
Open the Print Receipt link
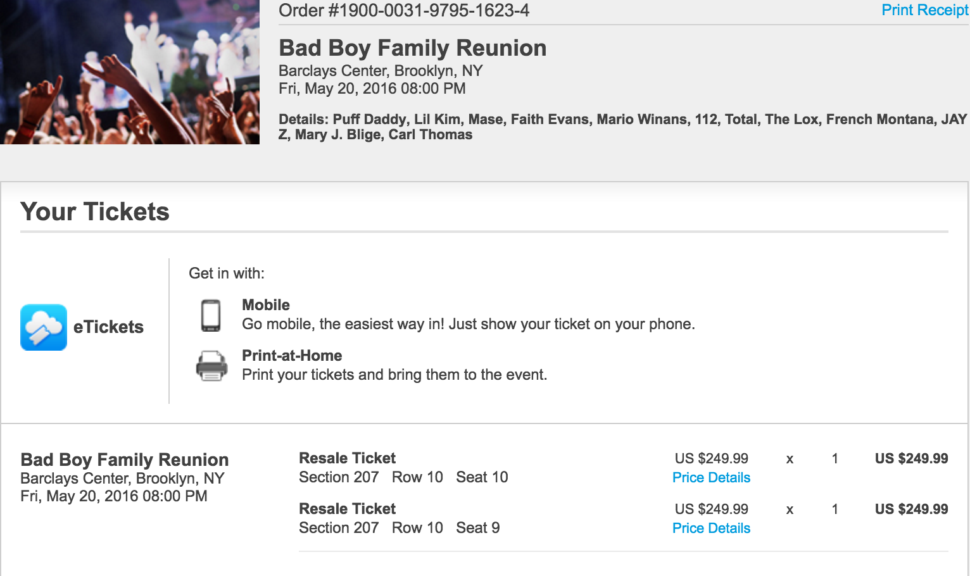[924, 10]
